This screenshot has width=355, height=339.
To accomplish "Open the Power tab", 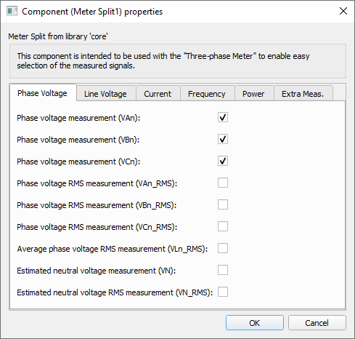I will click(253, 94).
